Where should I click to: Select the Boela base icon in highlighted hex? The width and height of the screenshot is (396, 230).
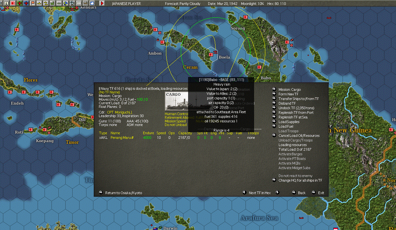[211, 55]
